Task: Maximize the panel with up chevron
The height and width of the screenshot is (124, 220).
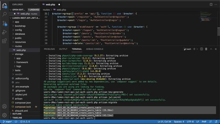Action: click(x=211, y=49)
